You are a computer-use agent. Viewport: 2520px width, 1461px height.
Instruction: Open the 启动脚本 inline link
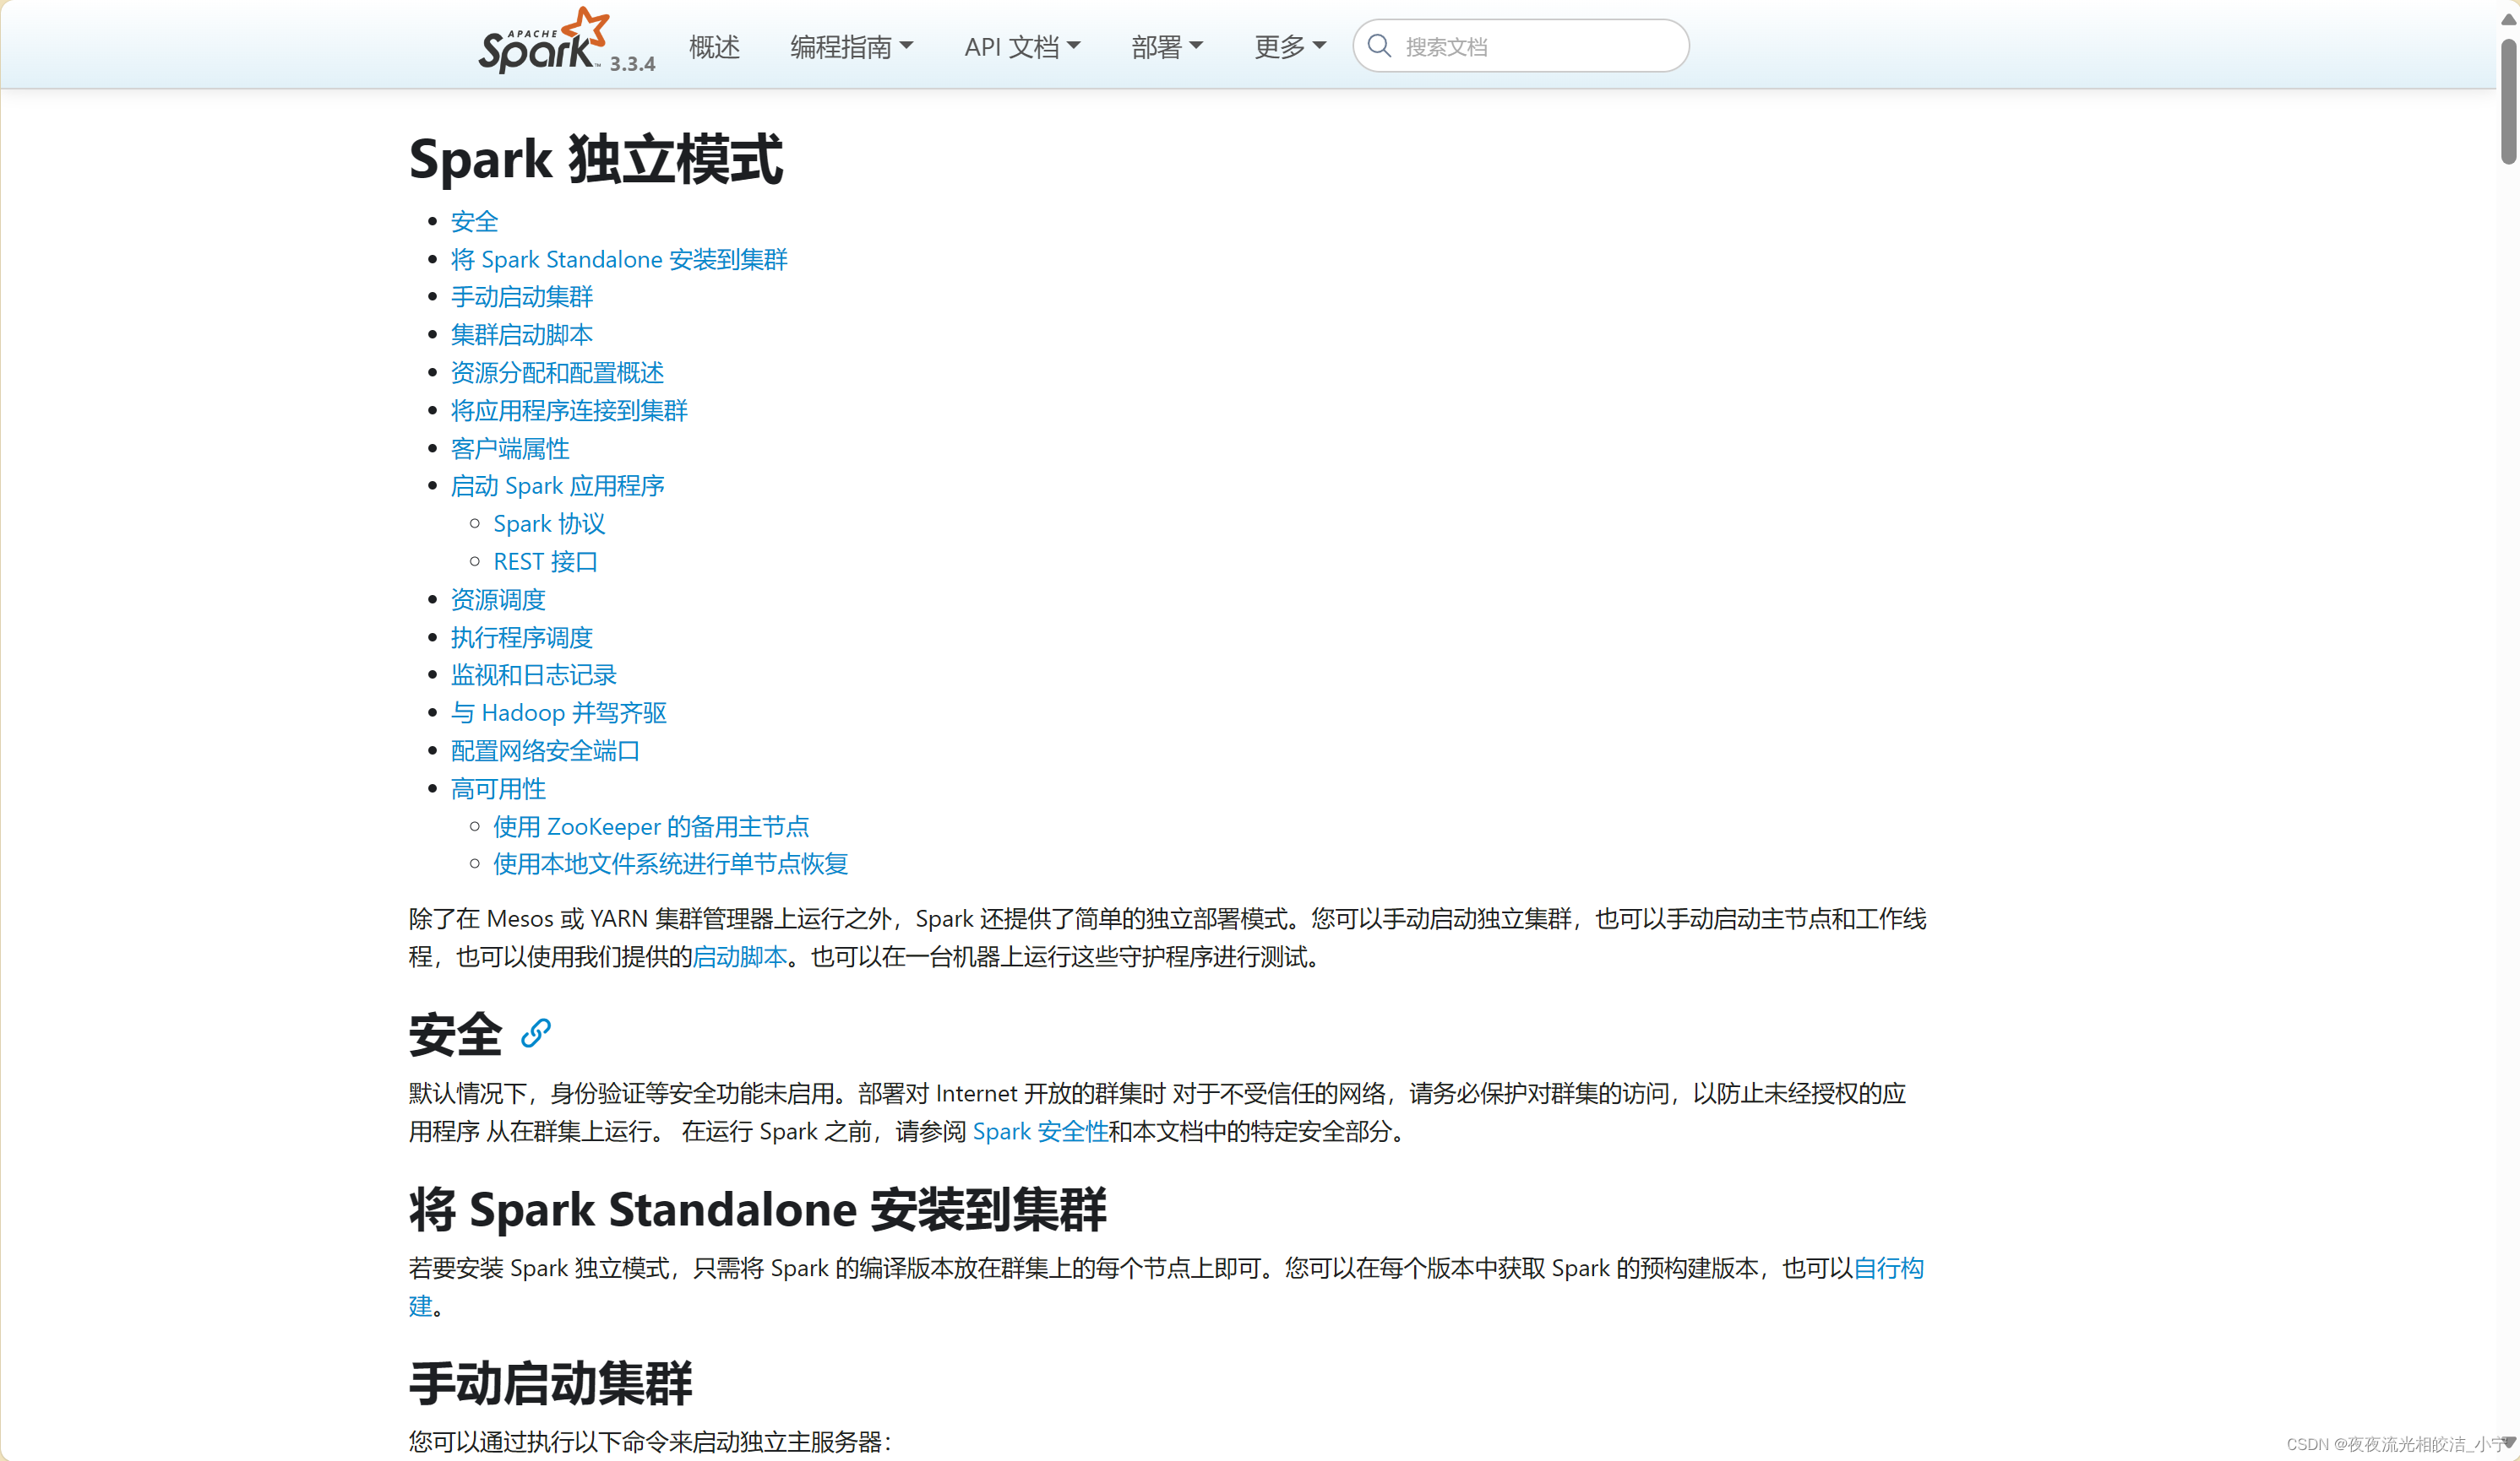[x=739, y=957]
